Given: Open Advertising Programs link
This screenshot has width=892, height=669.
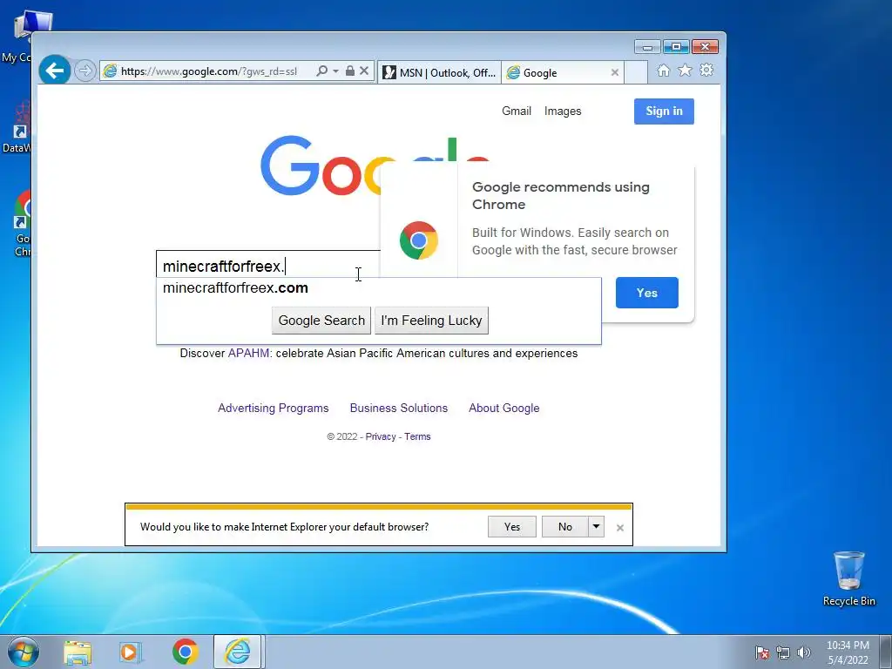Looking at the screenshot, I should pyautogui.click(x=273, y=408).
